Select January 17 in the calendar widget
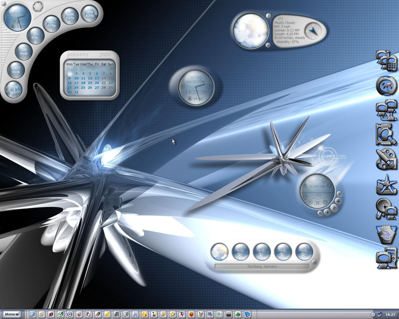 [x=76, y=83]
